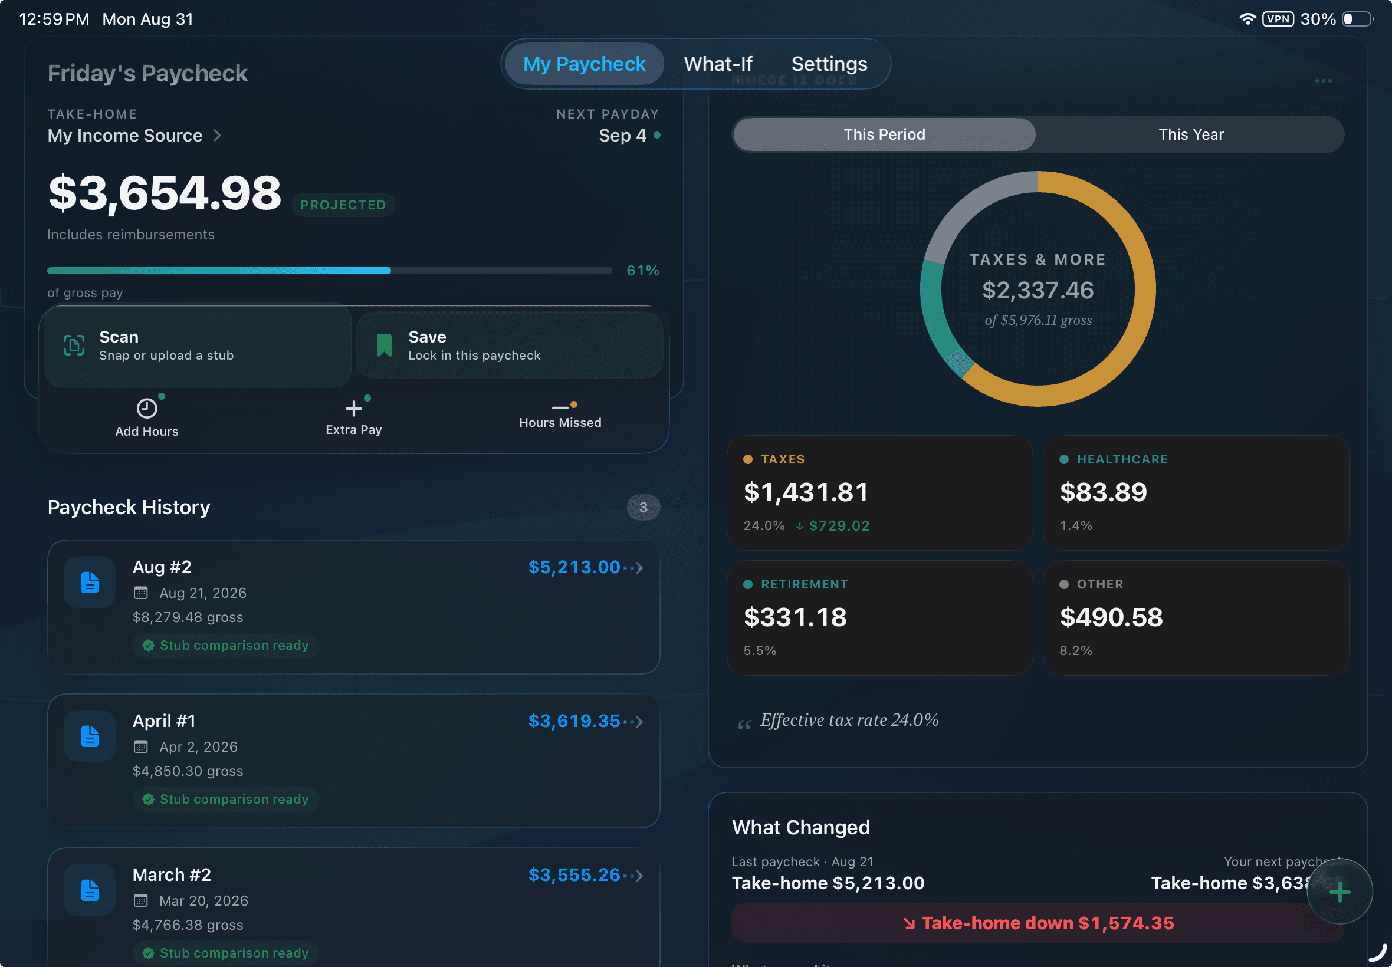This screenshot has width=1392, height=967.
Task: Open the Settings tab
Action: [x=829, y=64]
